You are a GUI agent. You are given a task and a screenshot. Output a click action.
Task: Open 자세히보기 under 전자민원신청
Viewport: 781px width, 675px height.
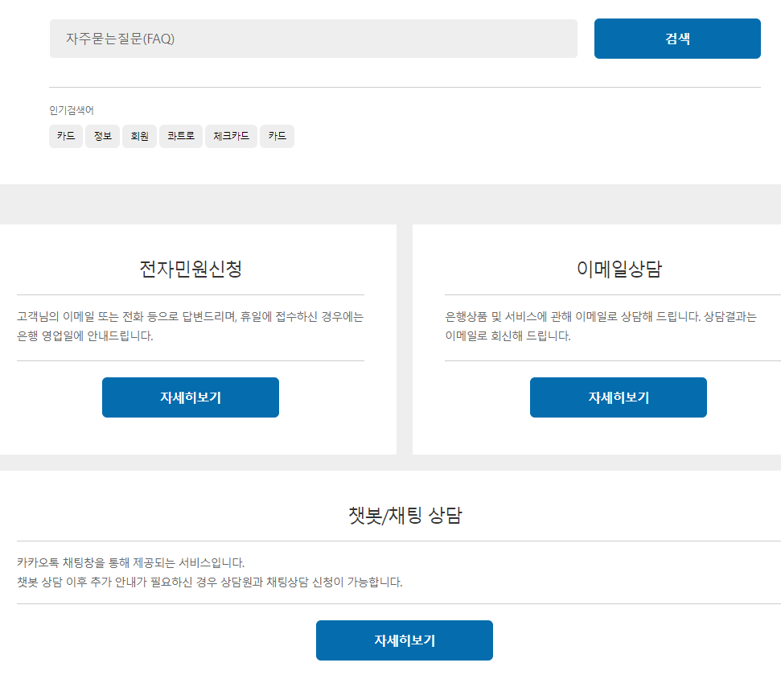tap(190, 397)
